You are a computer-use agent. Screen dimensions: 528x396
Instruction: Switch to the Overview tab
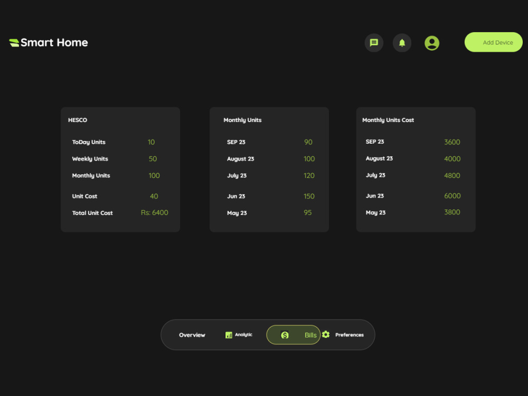point(192,335)
